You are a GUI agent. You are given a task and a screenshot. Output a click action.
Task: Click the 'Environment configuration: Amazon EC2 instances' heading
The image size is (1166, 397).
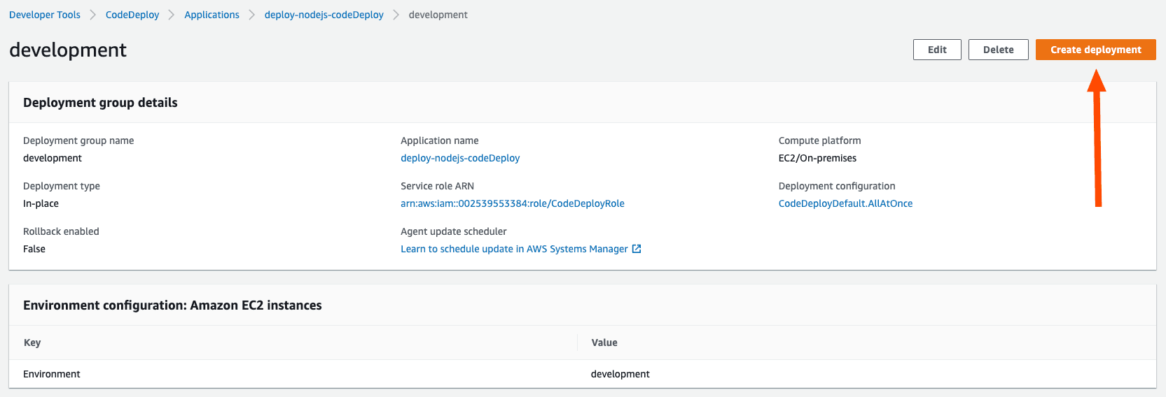coord(172,305)
